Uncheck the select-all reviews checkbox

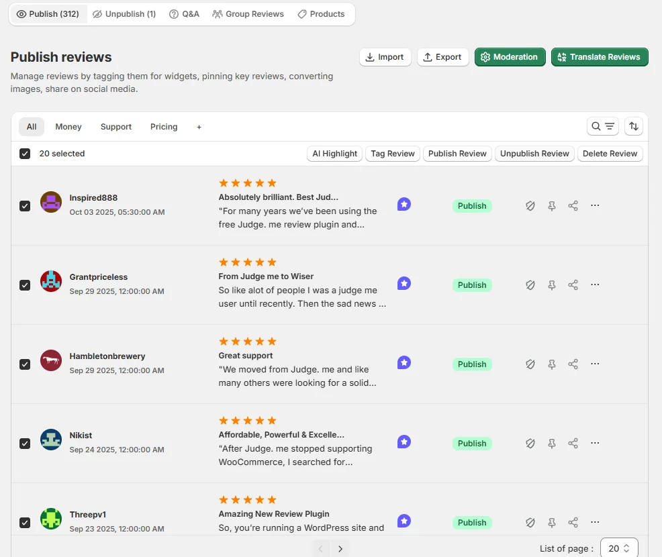click(25, 153)
